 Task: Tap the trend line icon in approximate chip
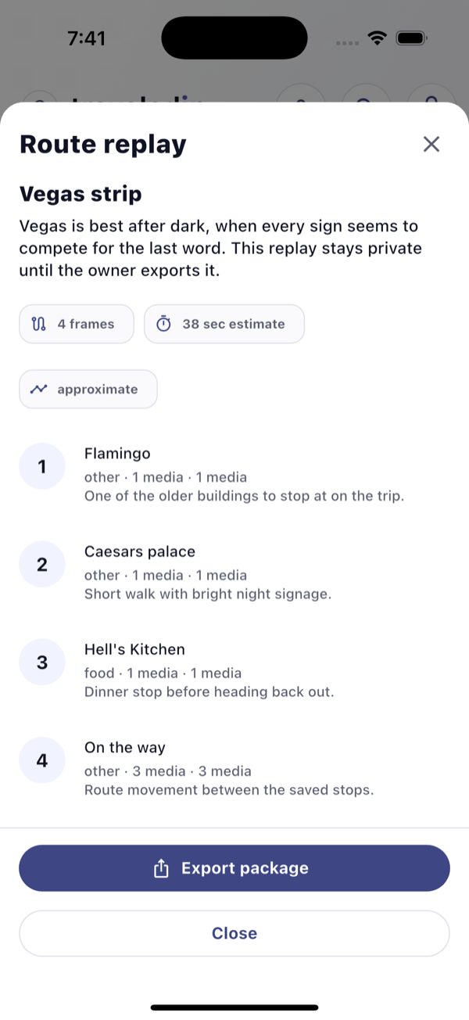(x=39, y=389)
